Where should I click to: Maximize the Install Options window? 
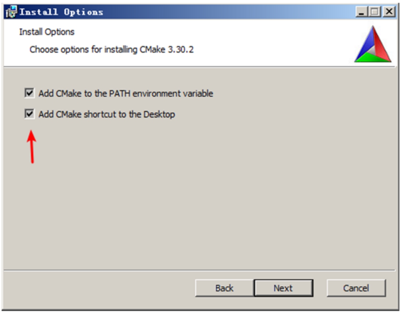coord(375,12)
